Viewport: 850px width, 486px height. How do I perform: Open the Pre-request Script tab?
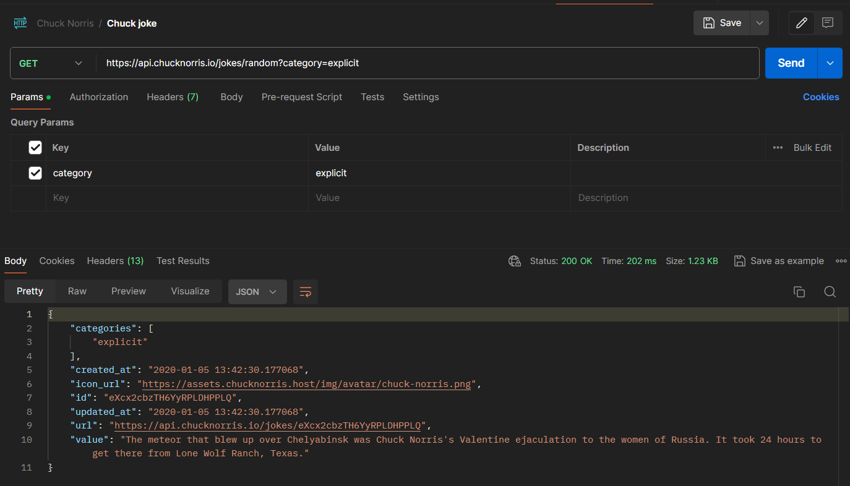tap(302, 97)
